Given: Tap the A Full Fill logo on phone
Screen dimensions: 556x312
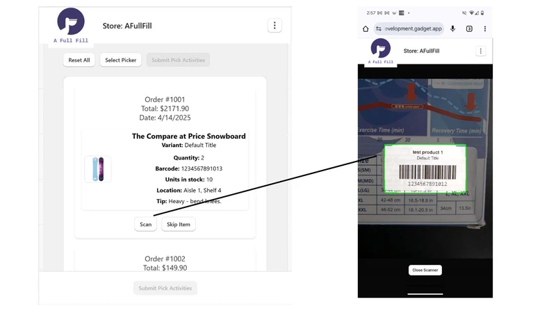Looking at the screenshot, I should 380,51.
